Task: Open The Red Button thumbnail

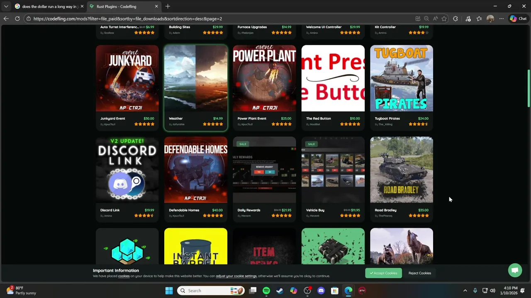Action: point(333,78)
